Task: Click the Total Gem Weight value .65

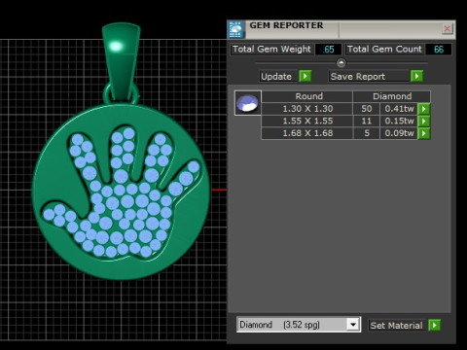Action: tap(328, 50)
